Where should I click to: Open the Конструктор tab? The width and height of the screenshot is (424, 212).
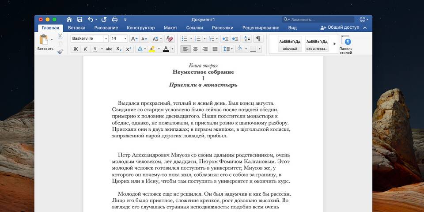140,27
